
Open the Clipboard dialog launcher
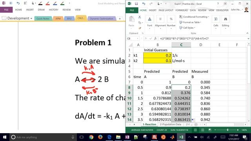[x=142, y=33]
